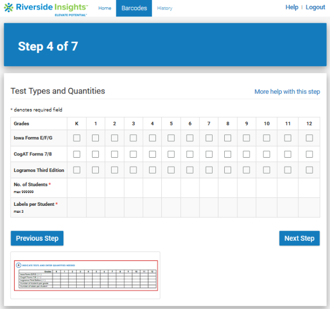Select Logramos Third Edition for grade 9
The image size is (330, 309).
click(246, 170)
